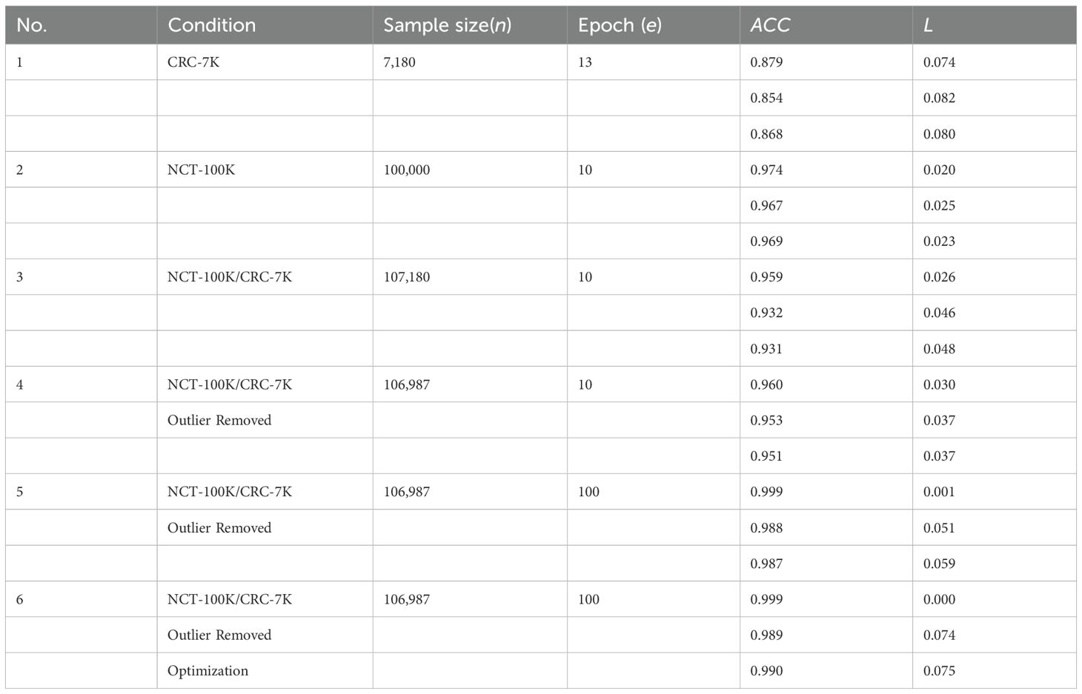This screenshot has height=694, width=1082.
Task: Select the accuracy value 0.974
Action: 766,170
